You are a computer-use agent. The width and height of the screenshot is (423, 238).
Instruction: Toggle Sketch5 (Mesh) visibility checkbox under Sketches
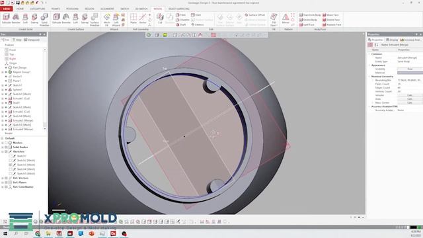click(11, 173)
